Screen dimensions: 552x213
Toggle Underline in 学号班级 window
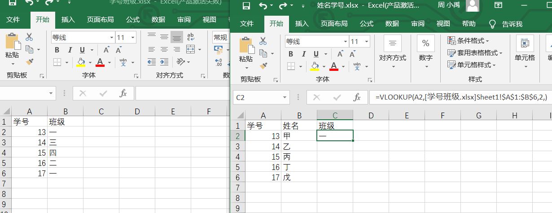[x=82, y=50]
